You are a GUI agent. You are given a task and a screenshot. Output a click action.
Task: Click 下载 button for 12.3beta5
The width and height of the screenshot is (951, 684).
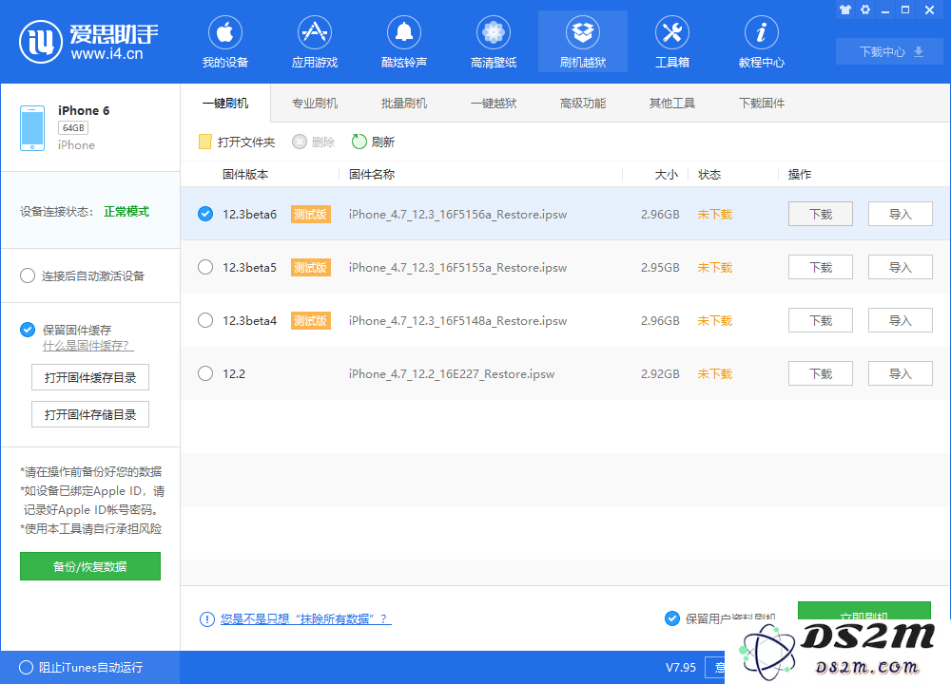pyautogui.click(x=821, y=267)
